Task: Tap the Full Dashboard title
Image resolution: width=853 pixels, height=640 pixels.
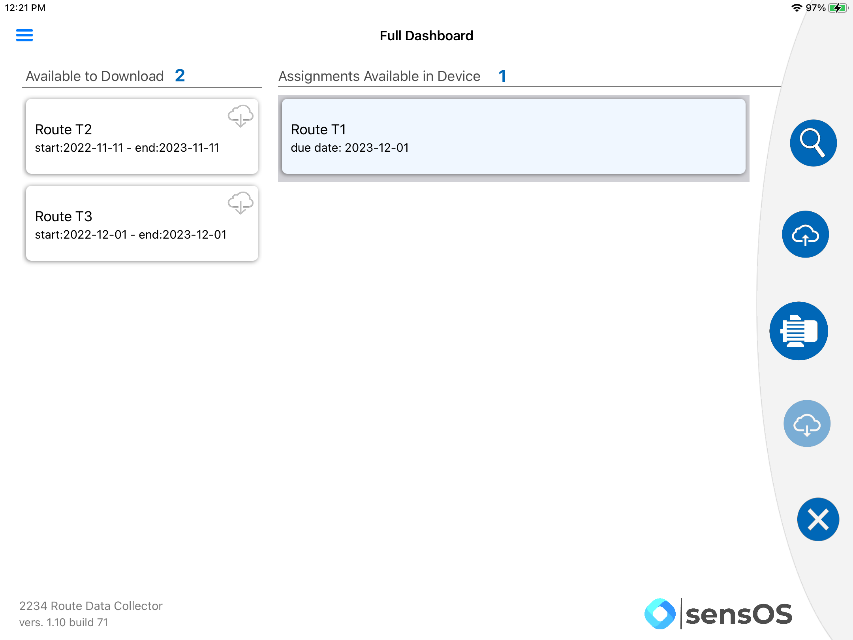Action: pos(426,36)
